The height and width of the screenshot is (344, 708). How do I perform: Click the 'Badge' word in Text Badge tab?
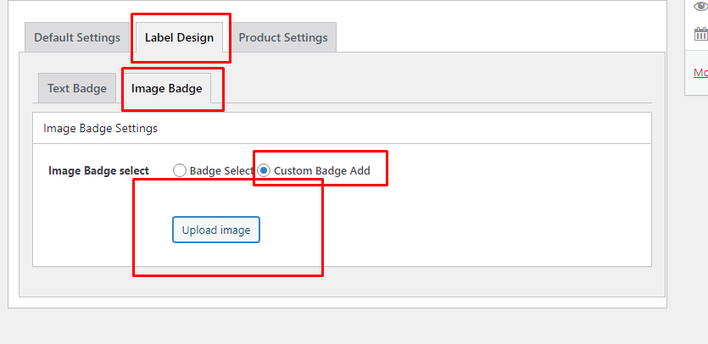tap(90, 88)
